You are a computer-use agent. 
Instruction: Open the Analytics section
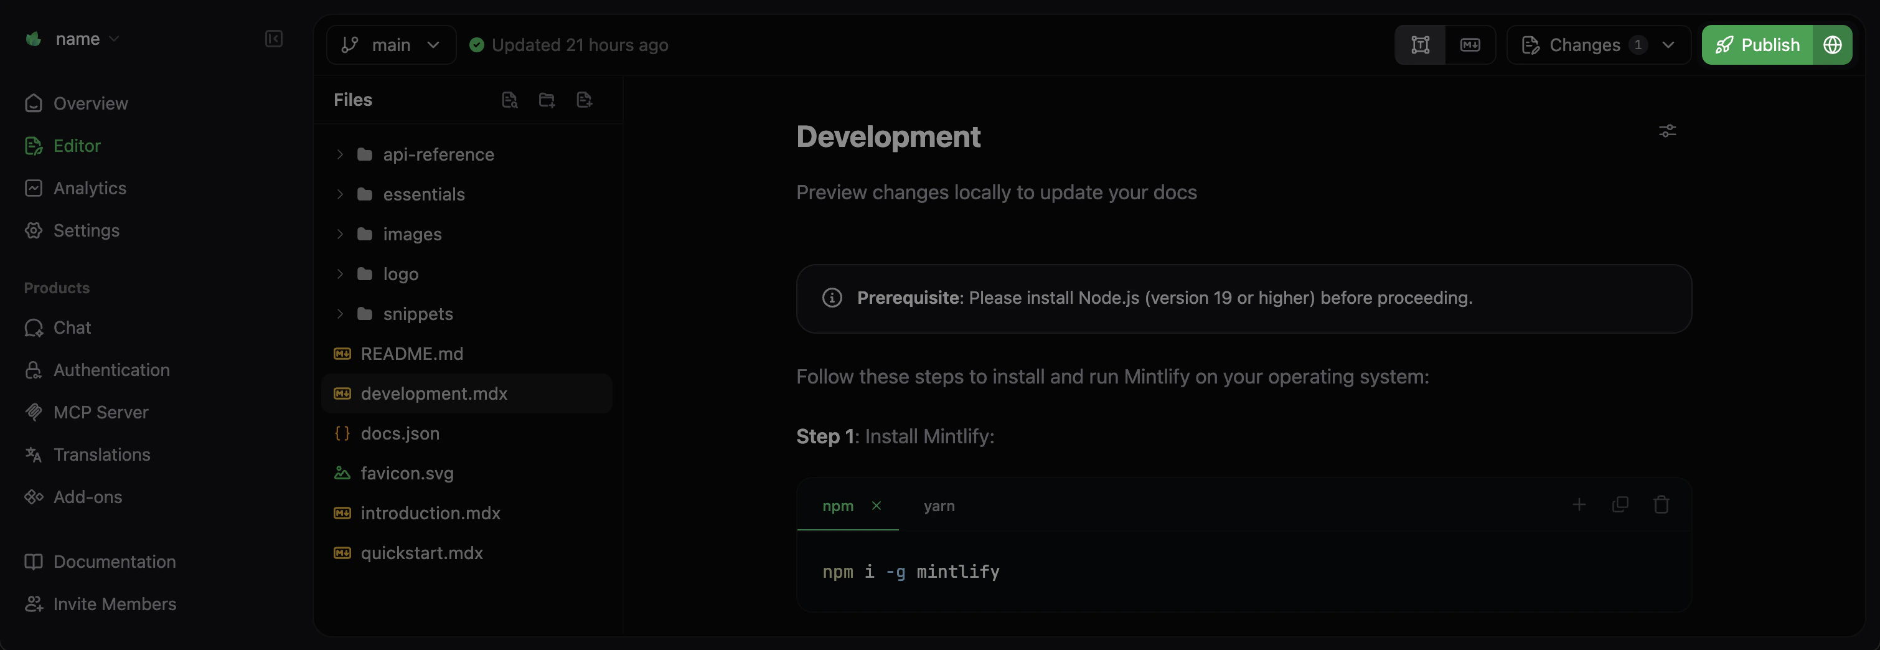click(x=89, y=187)
